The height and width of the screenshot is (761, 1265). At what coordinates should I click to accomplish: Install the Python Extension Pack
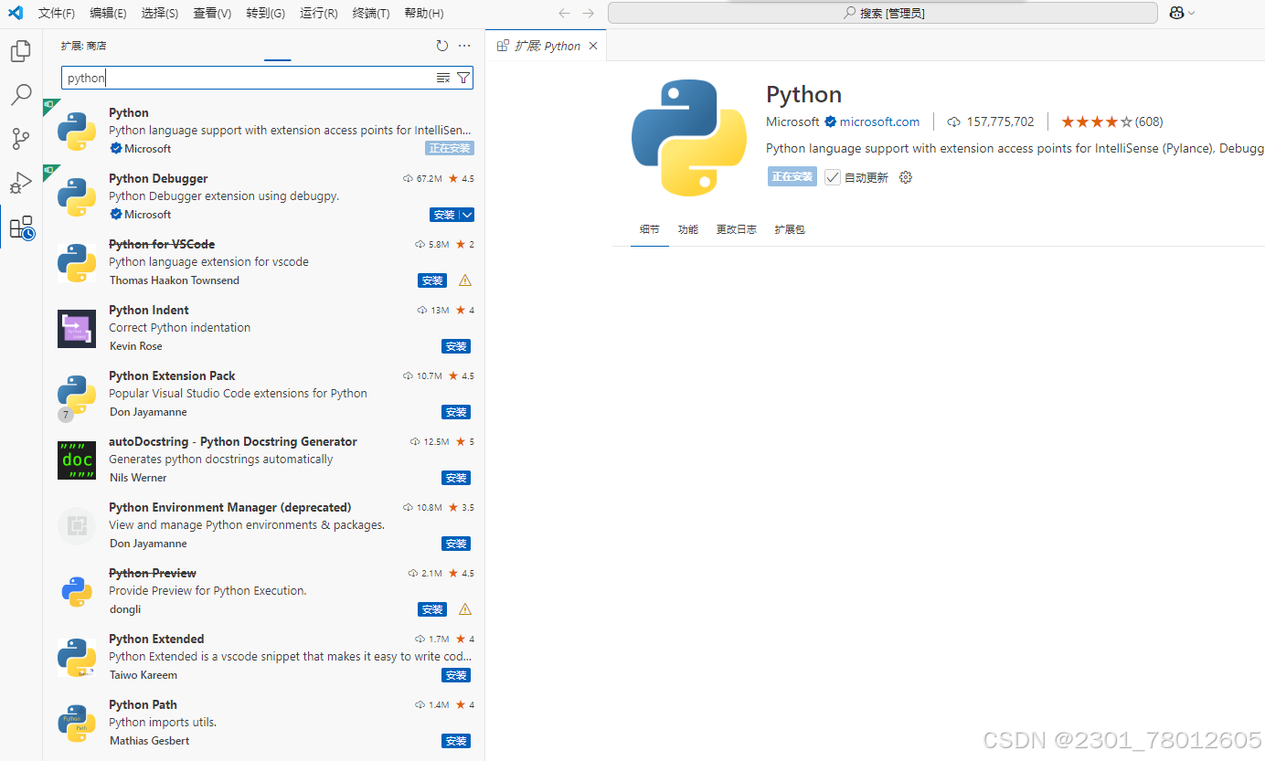click(x=456, y=412)
